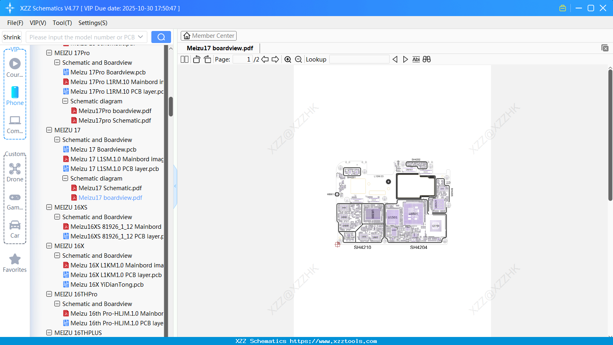Open the model number dropdown arrow
Image resolution: width=613 pixels, height=345 pixels.
click(x=140, y=37)
